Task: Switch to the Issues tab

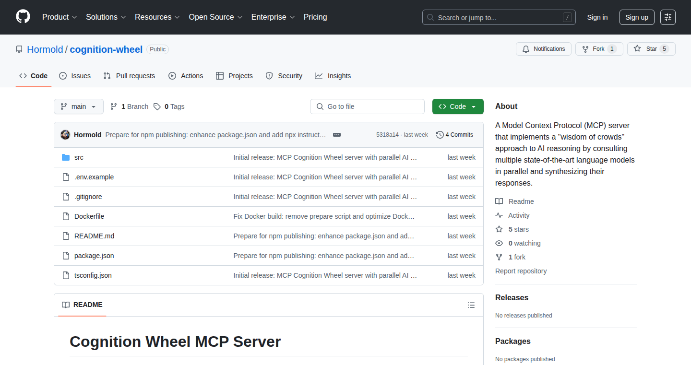Action: (x=75, y=76)
